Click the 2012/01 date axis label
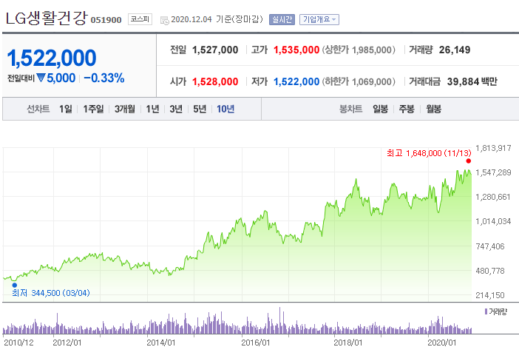This screenshot has width=519, height=364. [x=67, y=343]
